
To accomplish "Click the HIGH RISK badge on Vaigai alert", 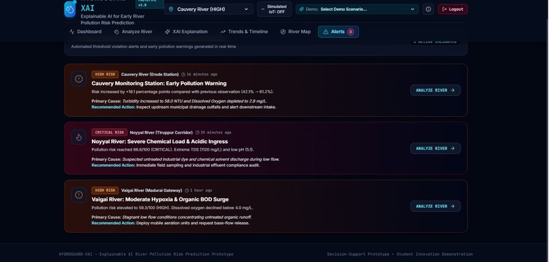I will click(x=105, y=190).
